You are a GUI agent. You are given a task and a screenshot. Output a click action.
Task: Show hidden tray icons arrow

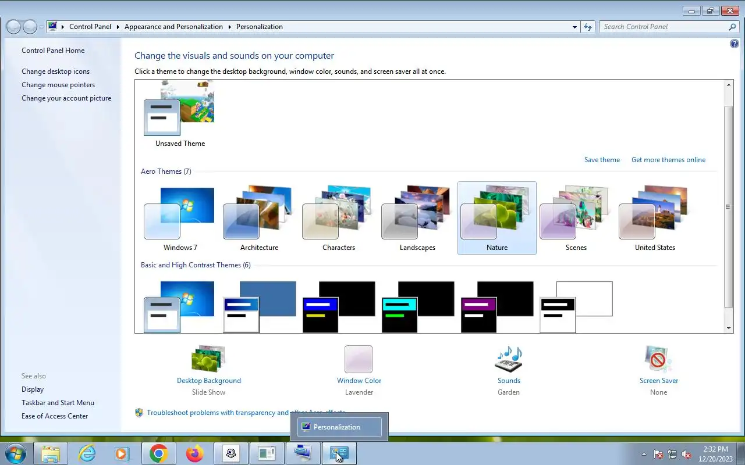(x=644, y=454)
